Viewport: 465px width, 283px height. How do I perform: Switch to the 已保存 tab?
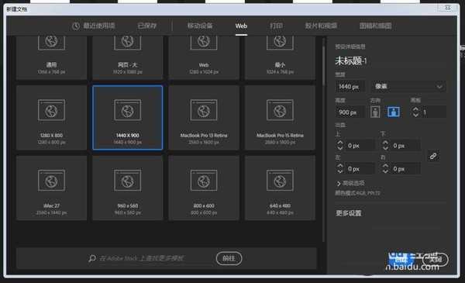point(146,26)
